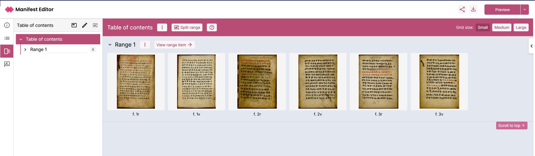Screen dimensions: 535x156
Task: Click the Split range button
Action: [187, 27]
